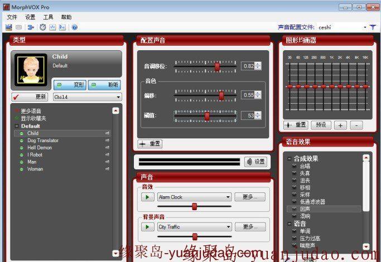The width and height of the screenshot is (381, 262).
Task: Enable the 沮丧 effect
Action: [294, 180]
